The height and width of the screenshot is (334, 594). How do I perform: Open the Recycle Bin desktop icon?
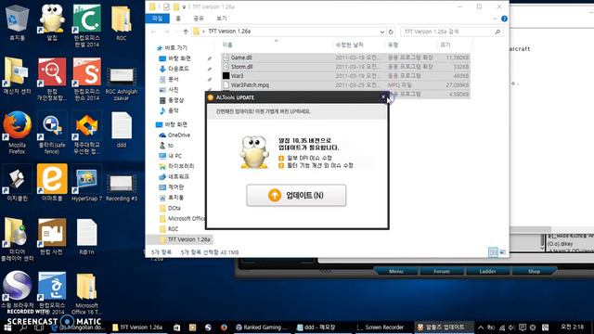(x=17, y=22)
